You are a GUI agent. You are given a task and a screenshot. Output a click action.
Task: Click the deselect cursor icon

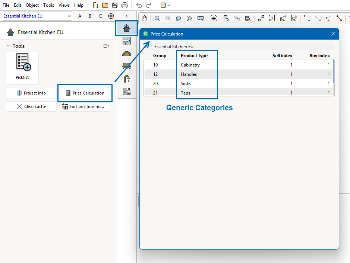tap(237, 18)
